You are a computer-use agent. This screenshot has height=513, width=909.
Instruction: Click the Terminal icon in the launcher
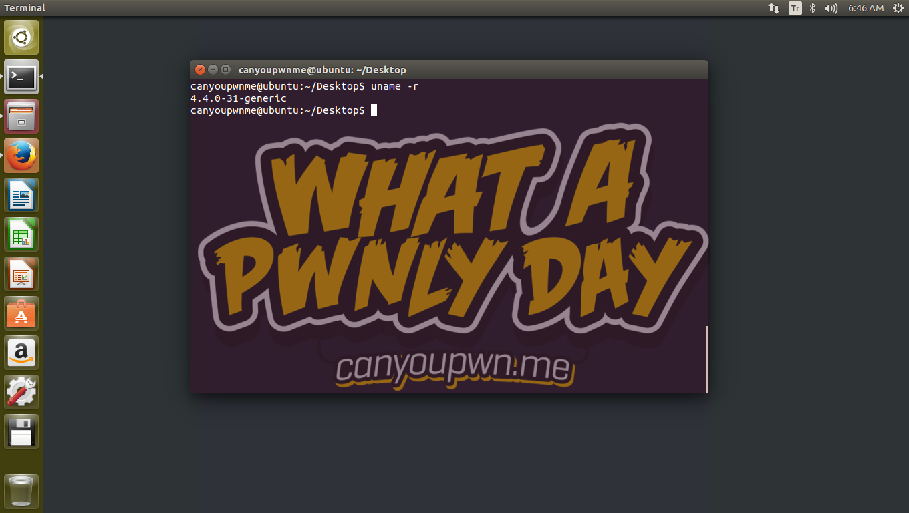tap(21, 77)
